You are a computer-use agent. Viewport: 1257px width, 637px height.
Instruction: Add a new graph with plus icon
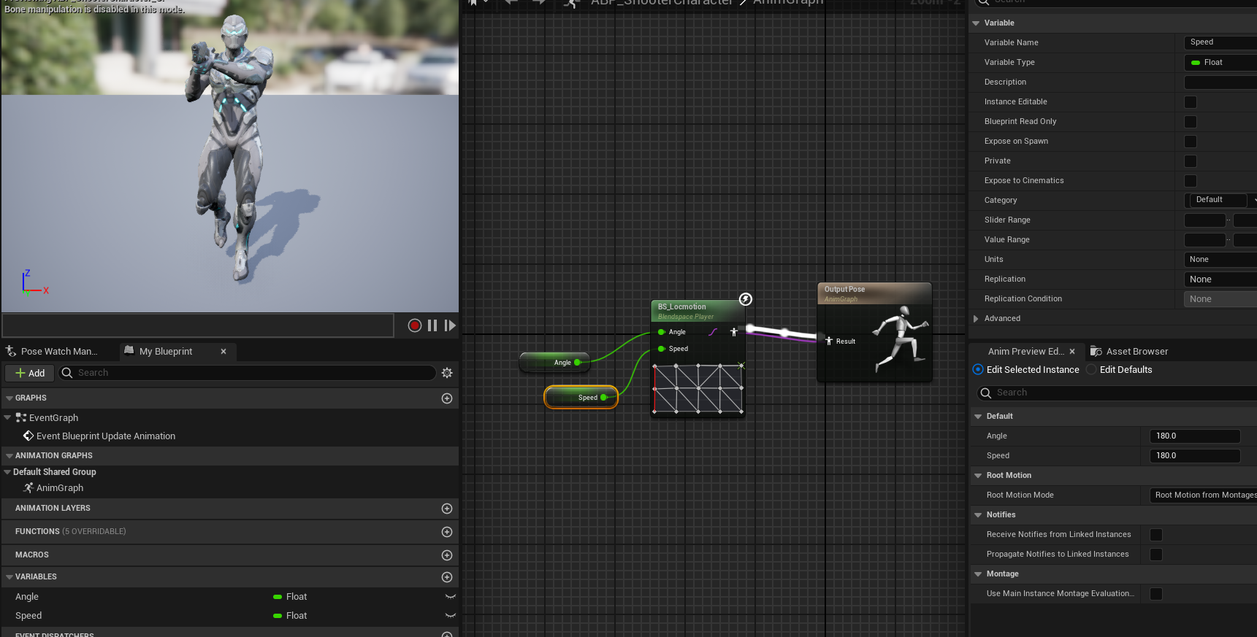[x=447, y=398]
